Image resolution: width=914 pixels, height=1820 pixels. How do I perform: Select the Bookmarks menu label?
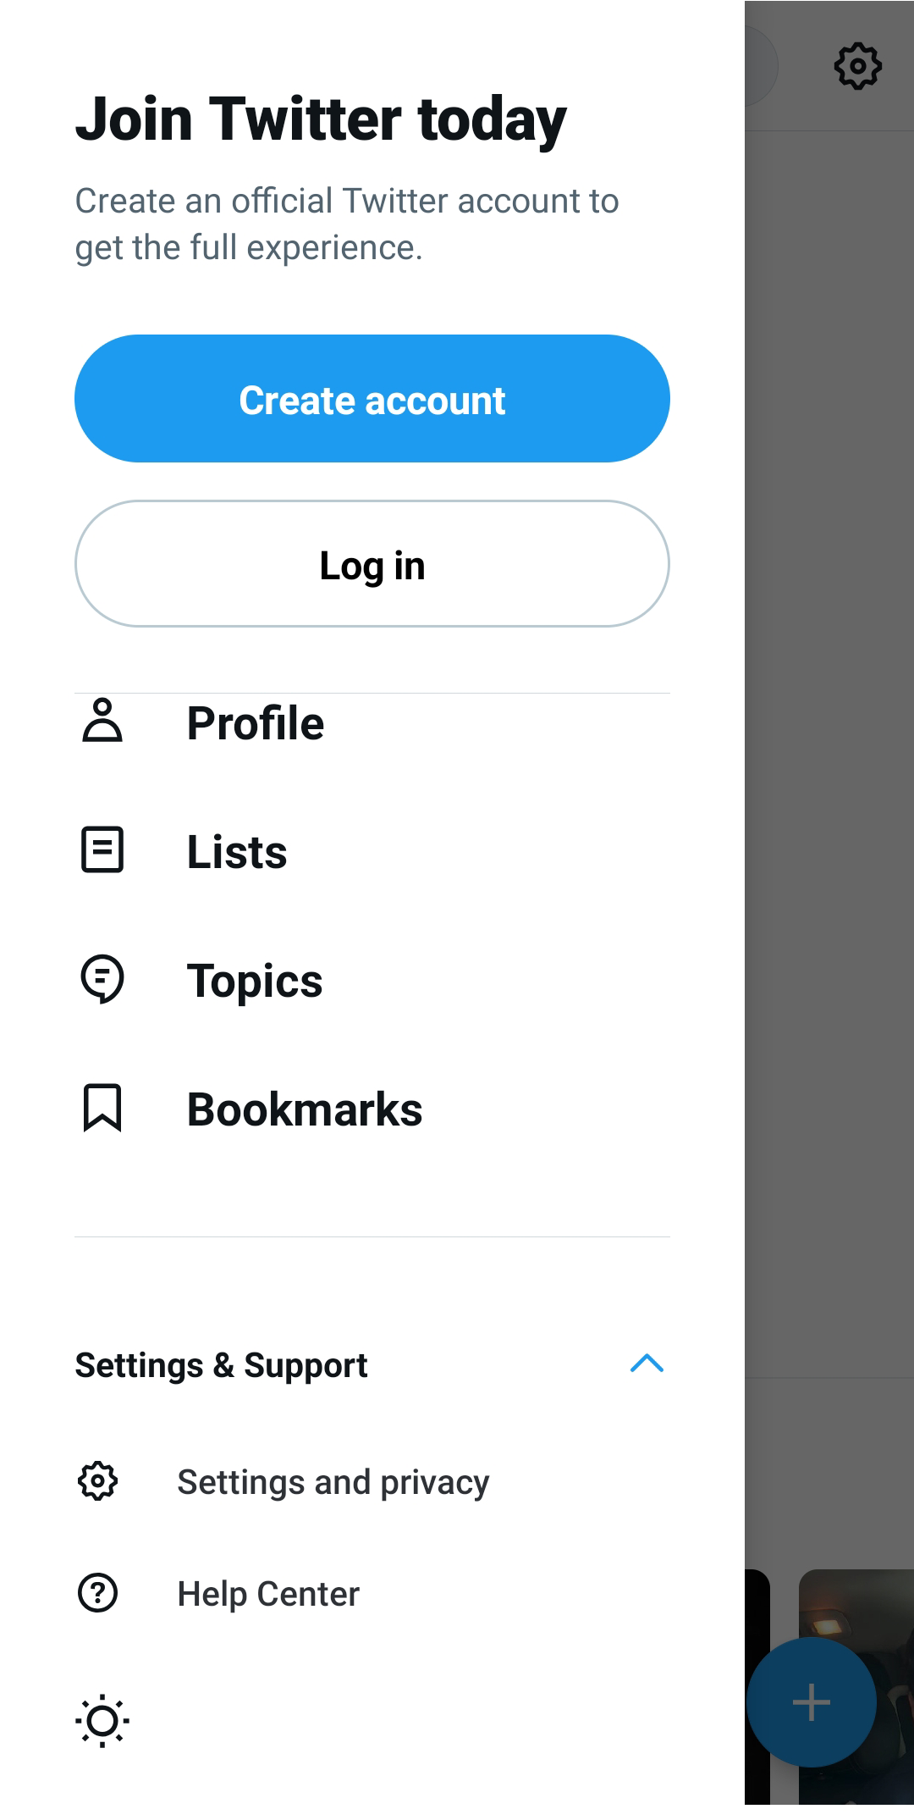tap(305, 1109)
